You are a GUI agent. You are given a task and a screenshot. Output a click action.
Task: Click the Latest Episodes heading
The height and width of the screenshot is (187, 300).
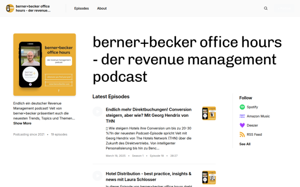coord(111,97)
